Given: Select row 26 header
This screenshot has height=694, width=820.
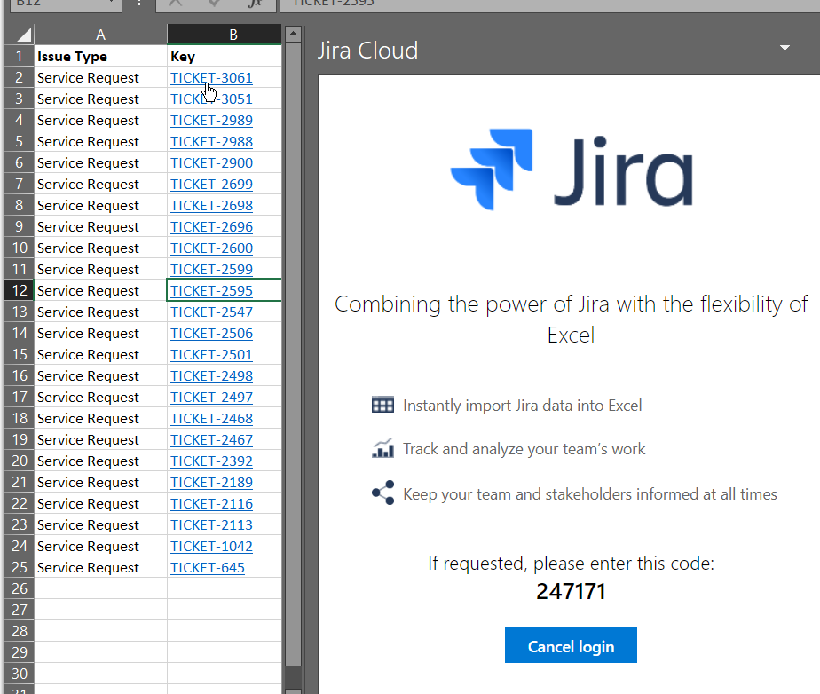Looking at the screenshot, I should [20, 588].
